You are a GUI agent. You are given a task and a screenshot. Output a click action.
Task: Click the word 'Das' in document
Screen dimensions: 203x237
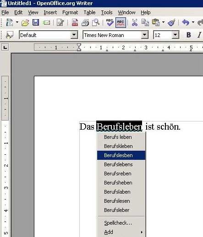(87, 126)
